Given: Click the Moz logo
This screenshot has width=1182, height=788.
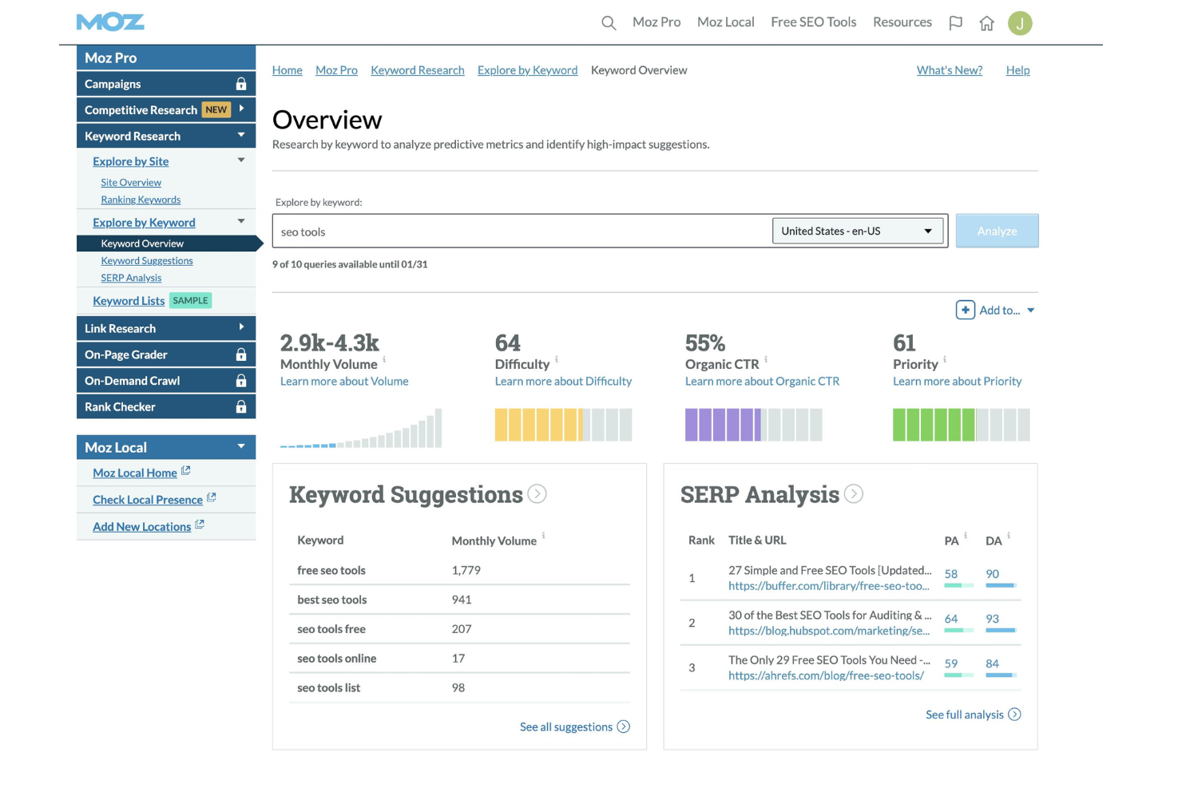Looking at the screenshot, I should [x=110, y=22].
